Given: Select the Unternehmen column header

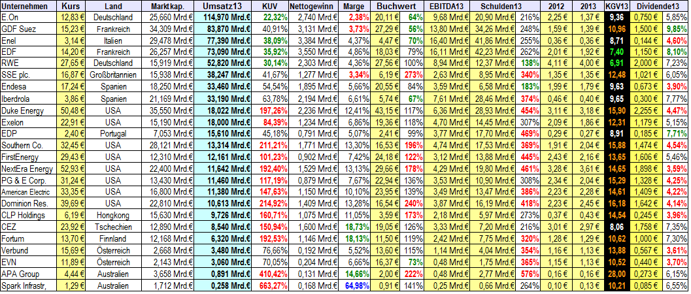Looking at the screenshot, I should (29, 6).
